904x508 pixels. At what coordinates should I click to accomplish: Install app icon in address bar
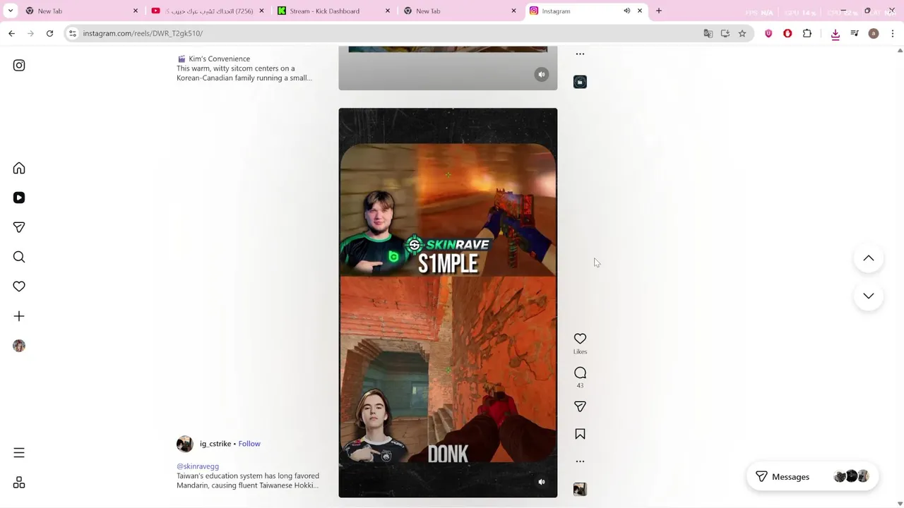(x=725, y=34)
